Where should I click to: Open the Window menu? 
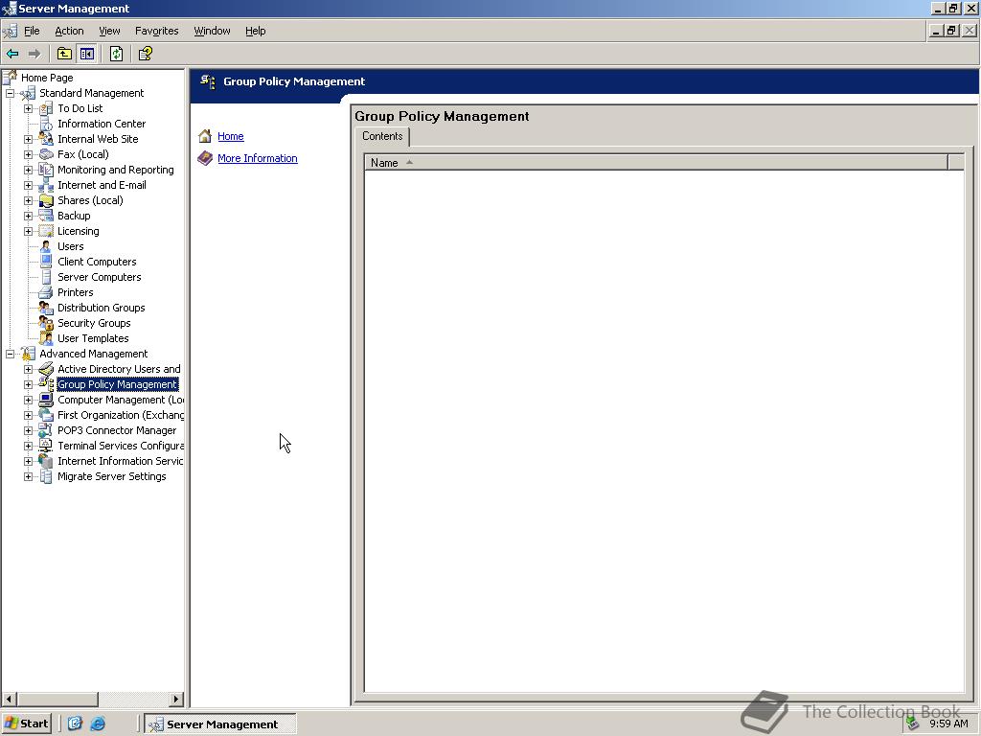point(212,31)
